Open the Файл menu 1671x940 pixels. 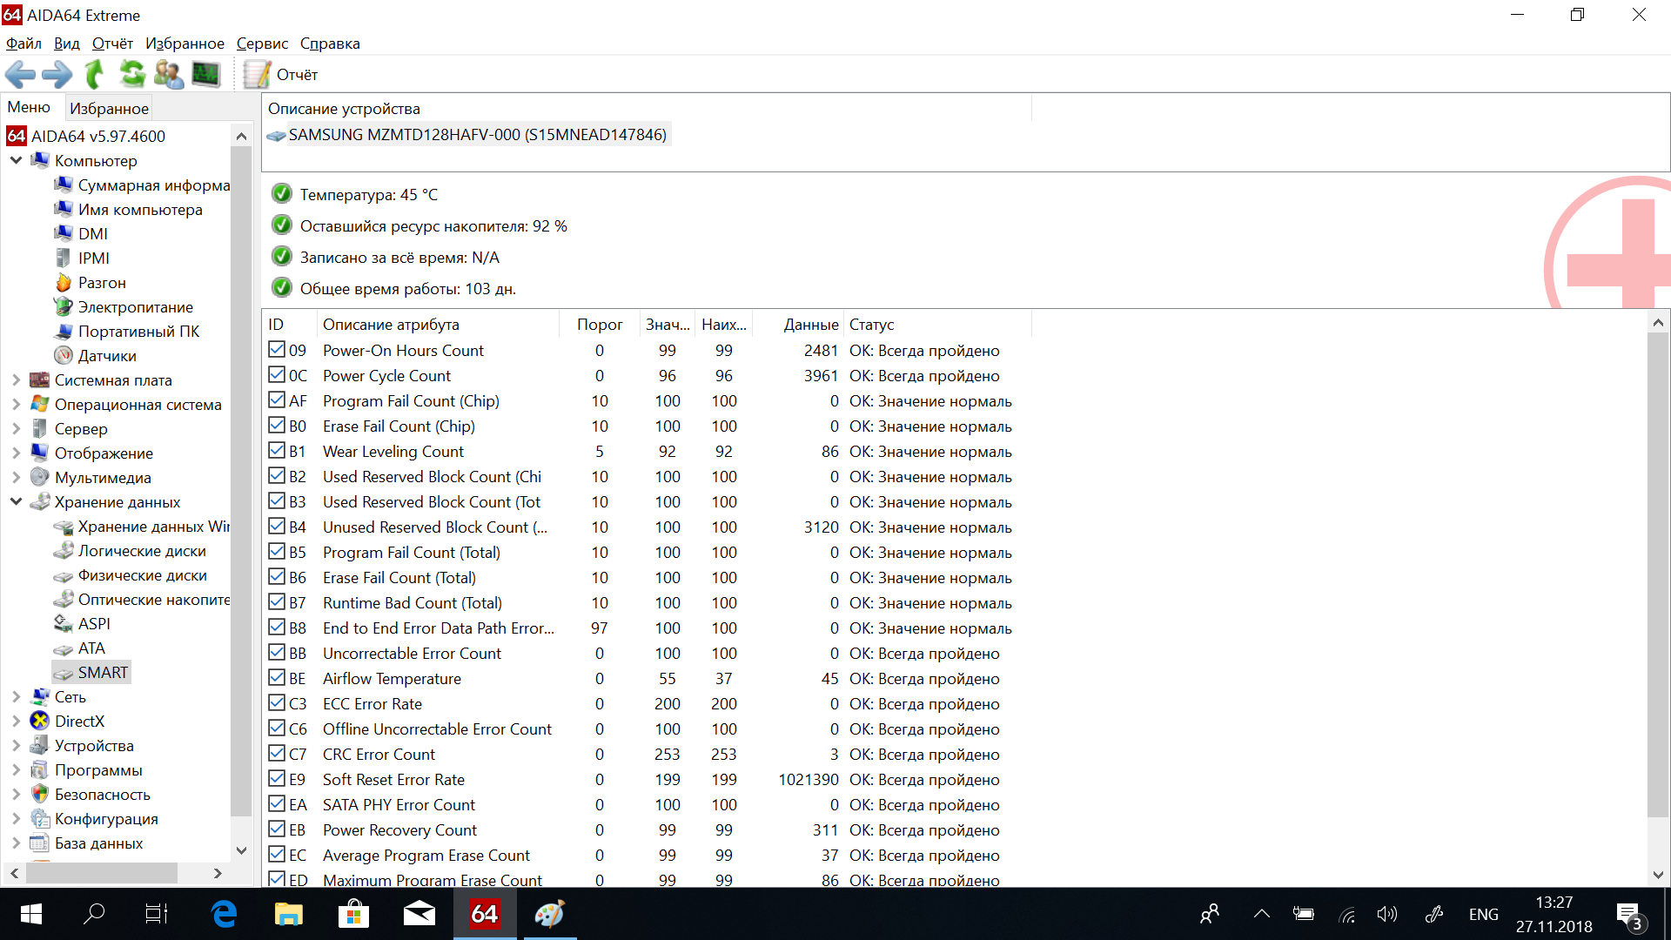click(23, 44)
